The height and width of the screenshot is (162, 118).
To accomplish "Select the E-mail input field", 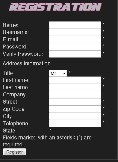I will click(75, 39).
